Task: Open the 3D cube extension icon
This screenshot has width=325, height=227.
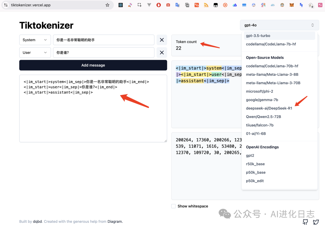Action: click(254, 5)
